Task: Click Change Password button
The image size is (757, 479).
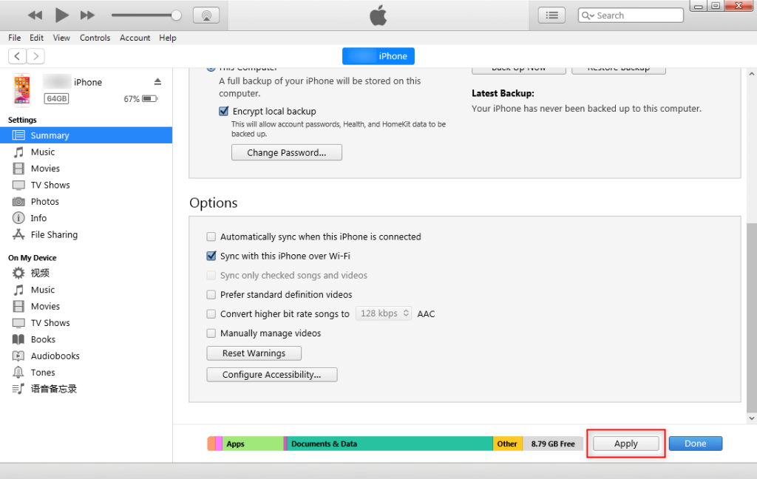Action: [286, 152]
